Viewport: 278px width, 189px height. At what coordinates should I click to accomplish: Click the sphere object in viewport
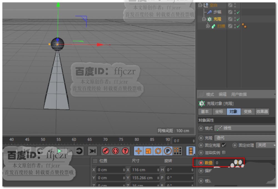coord(57,44)
